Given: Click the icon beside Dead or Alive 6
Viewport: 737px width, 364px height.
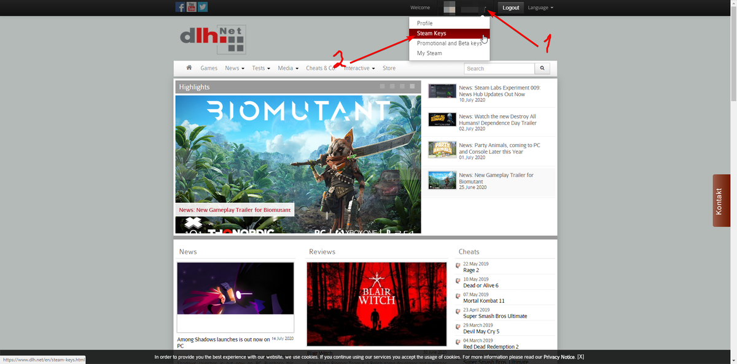Looking at the screenshot, I should (458, 282).
